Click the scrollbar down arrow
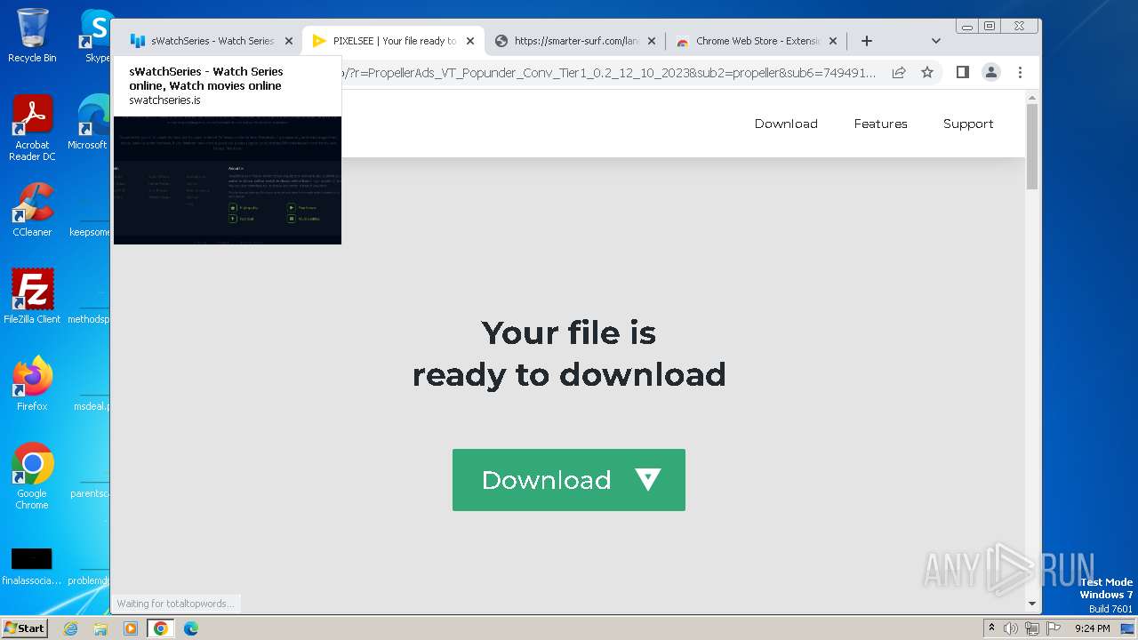Viewport: 1138px width, 640px height. pos(1032,604)
